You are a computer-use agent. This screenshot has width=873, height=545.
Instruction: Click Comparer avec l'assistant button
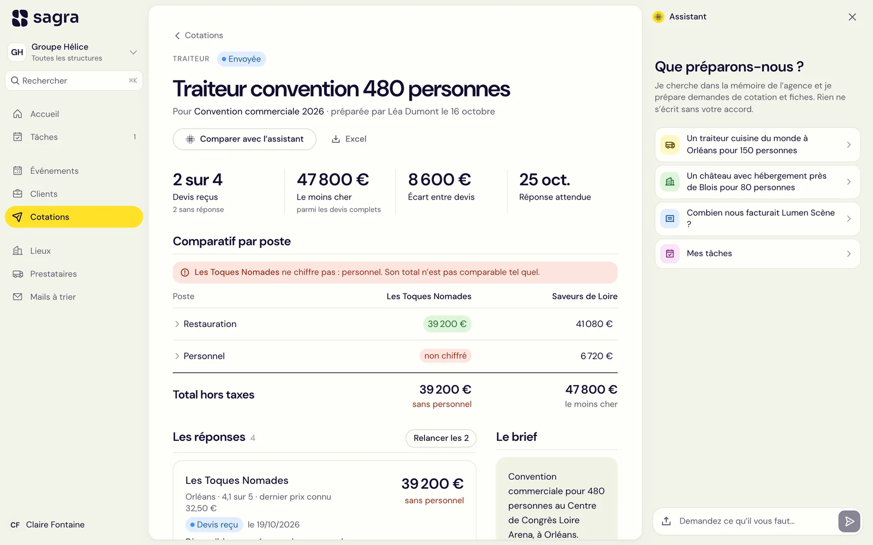point(244,139)
